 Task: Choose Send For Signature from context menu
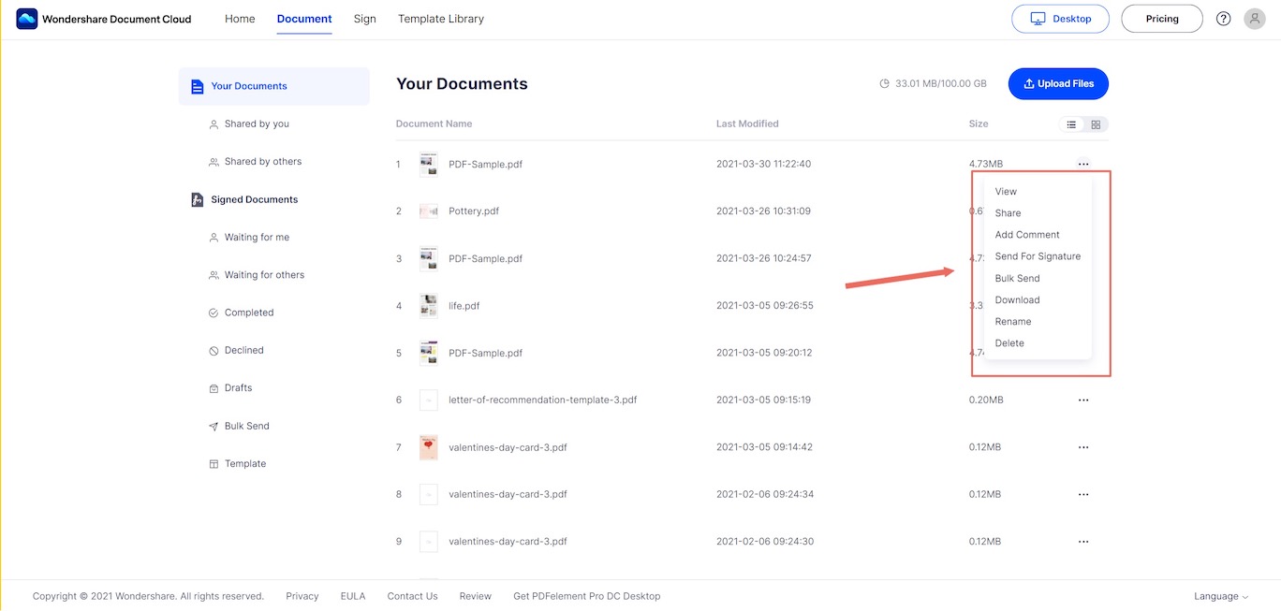[1037, 256]
